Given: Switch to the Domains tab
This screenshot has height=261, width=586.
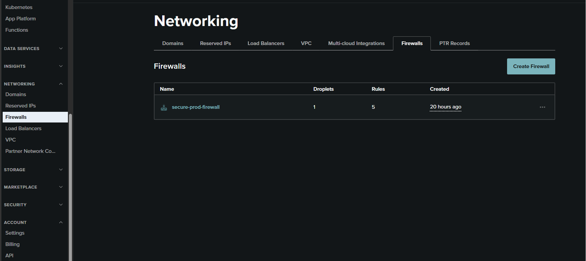Looking at the screenshot, I should [173, 43].
